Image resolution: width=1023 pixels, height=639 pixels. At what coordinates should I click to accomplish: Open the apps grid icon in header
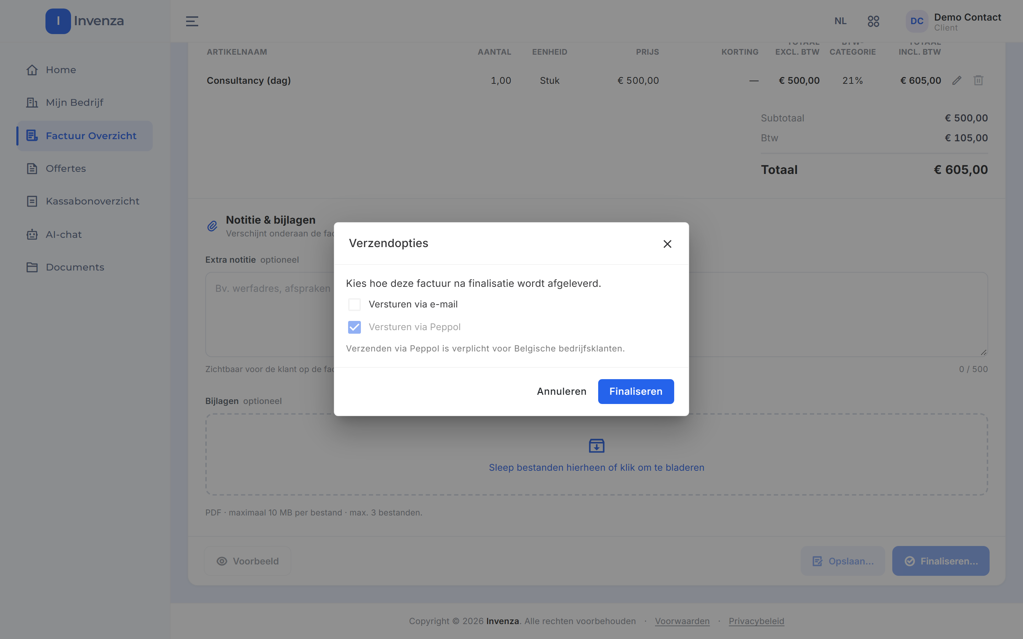873,21
